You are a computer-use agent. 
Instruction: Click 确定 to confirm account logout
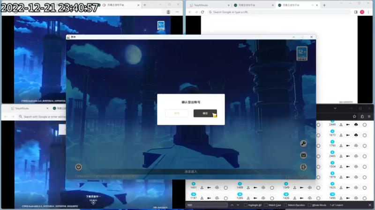[205, 113]
